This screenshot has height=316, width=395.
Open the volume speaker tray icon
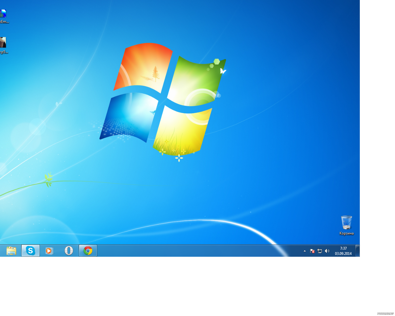327,251
